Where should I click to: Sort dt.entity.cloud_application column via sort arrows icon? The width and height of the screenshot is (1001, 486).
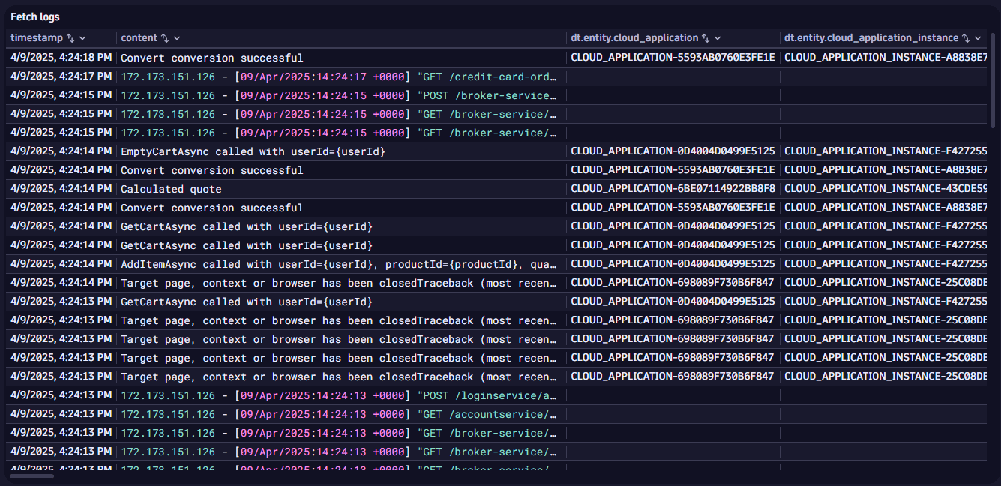[705, 38]
